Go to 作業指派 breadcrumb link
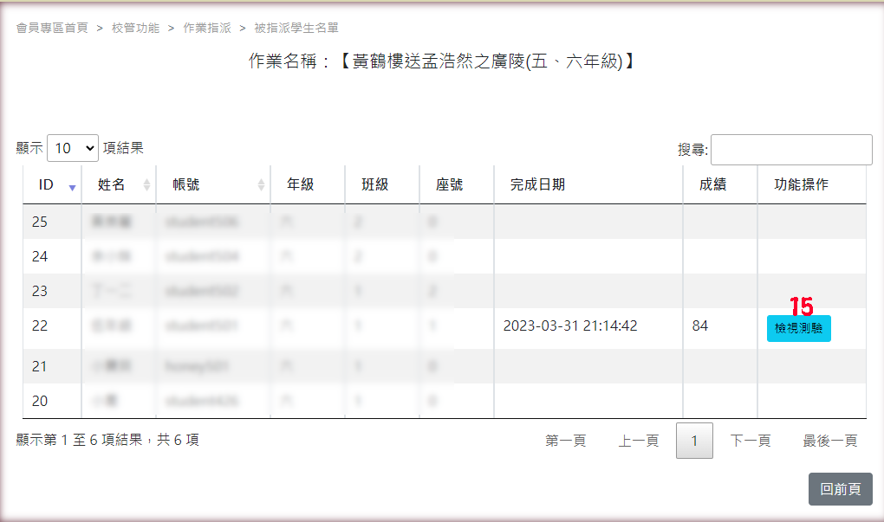This screenshot has height=522, width=884. (x=207, y=28)
